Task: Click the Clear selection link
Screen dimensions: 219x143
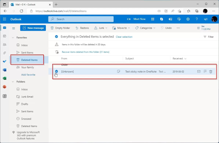Action: tap(124, 37)
